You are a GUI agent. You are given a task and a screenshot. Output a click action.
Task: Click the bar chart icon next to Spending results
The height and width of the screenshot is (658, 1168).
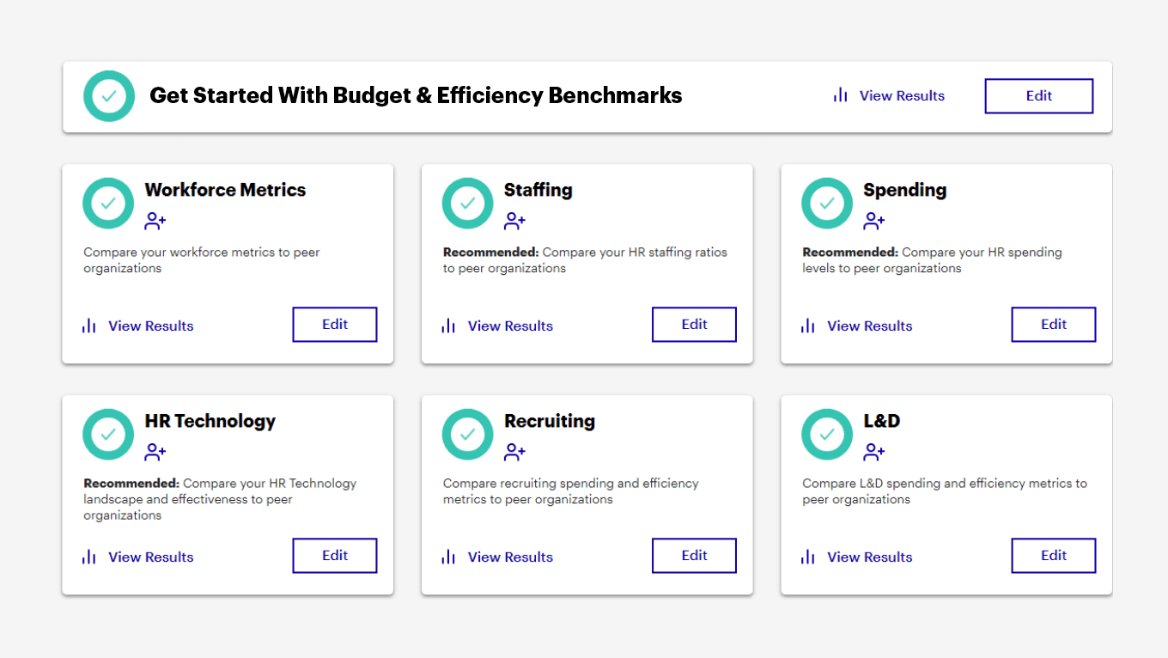807,326
